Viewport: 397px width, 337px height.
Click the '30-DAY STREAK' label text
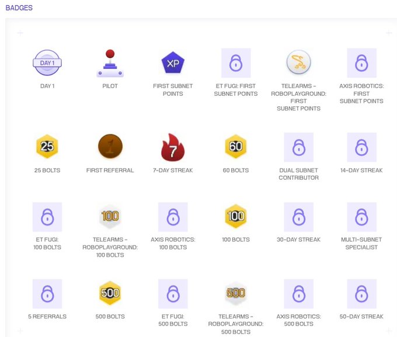(x=299, y=239)
